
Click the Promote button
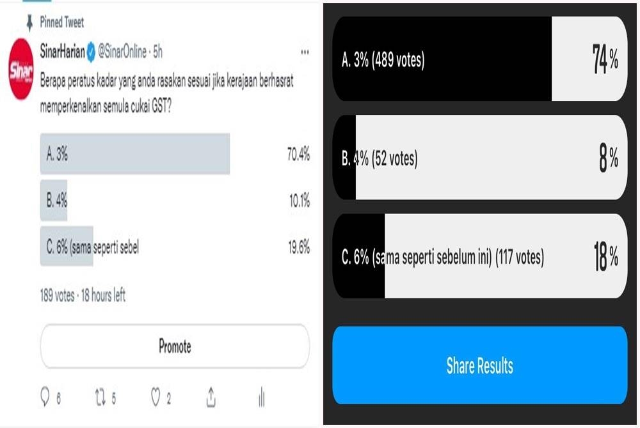(175, 346)
